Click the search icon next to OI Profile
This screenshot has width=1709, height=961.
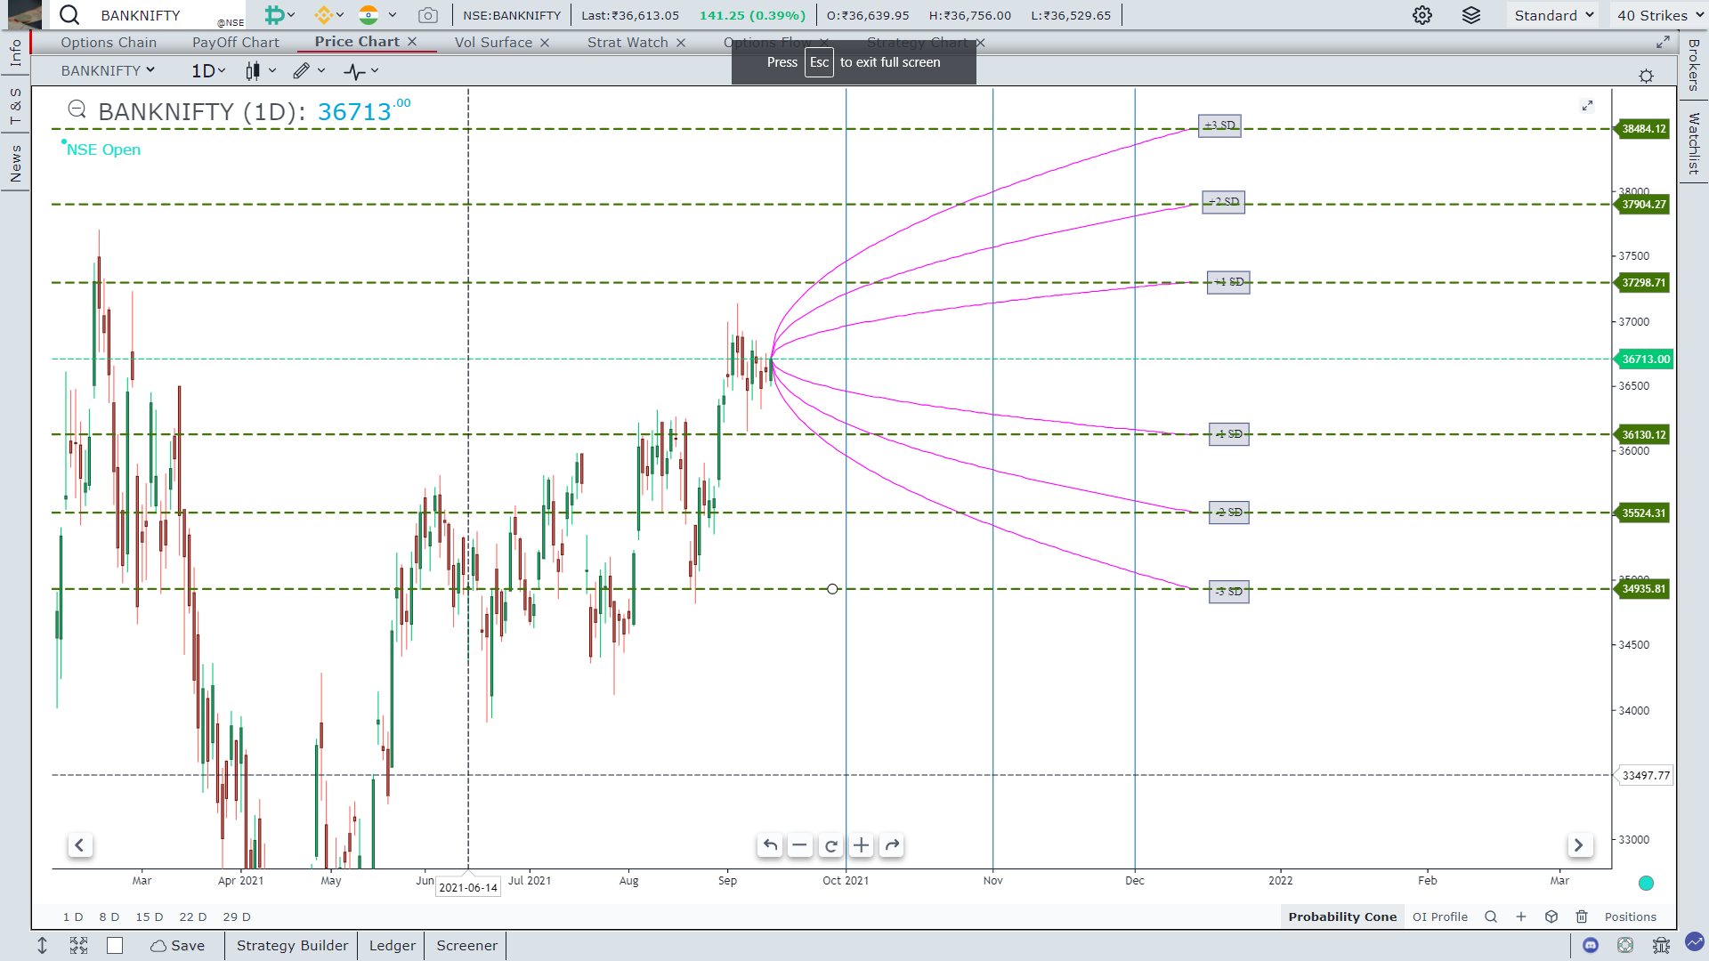[1491, 917]
